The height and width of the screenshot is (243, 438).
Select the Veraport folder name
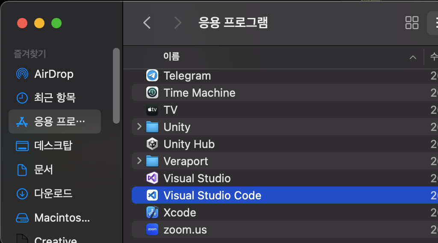coord(186,161)
